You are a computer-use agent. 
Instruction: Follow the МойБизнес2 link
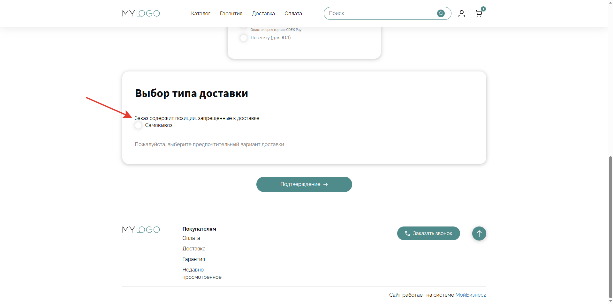point(470,295)
